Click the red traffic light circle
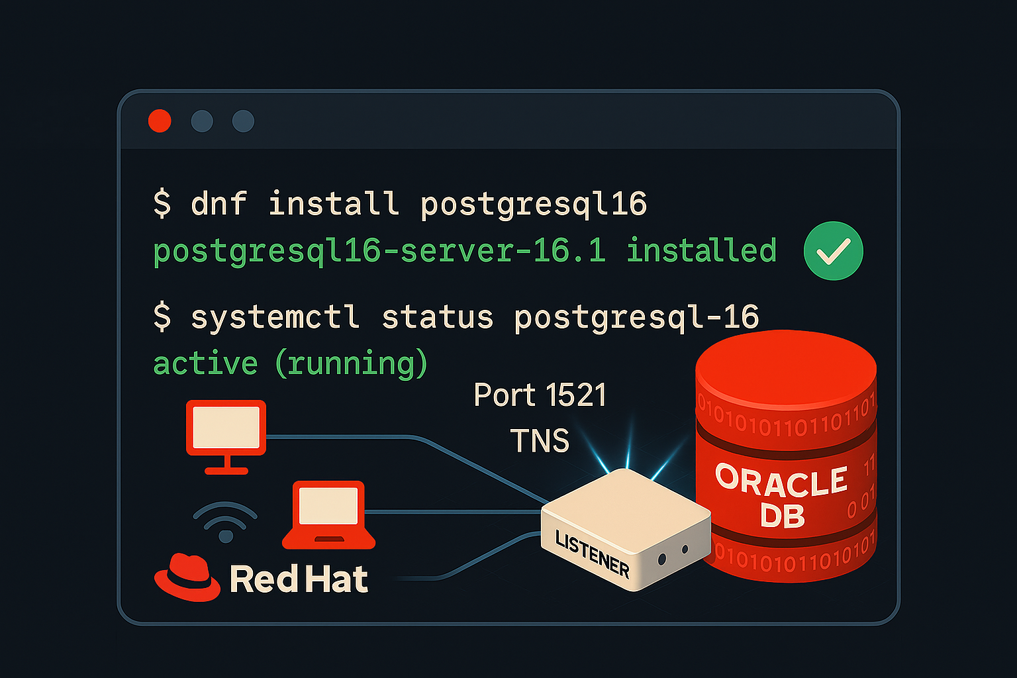Screen dimensions: 1017x678 [x=160, y=121]
